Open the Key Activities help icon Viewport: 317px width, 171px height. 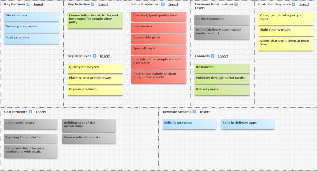[93, 4]
